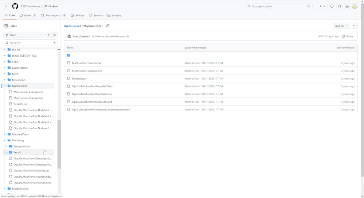364x198 pixels.
Task: Open Opc.Ua.MachineTool.NodeSet2.xml in file list
Action: [92, 94]
